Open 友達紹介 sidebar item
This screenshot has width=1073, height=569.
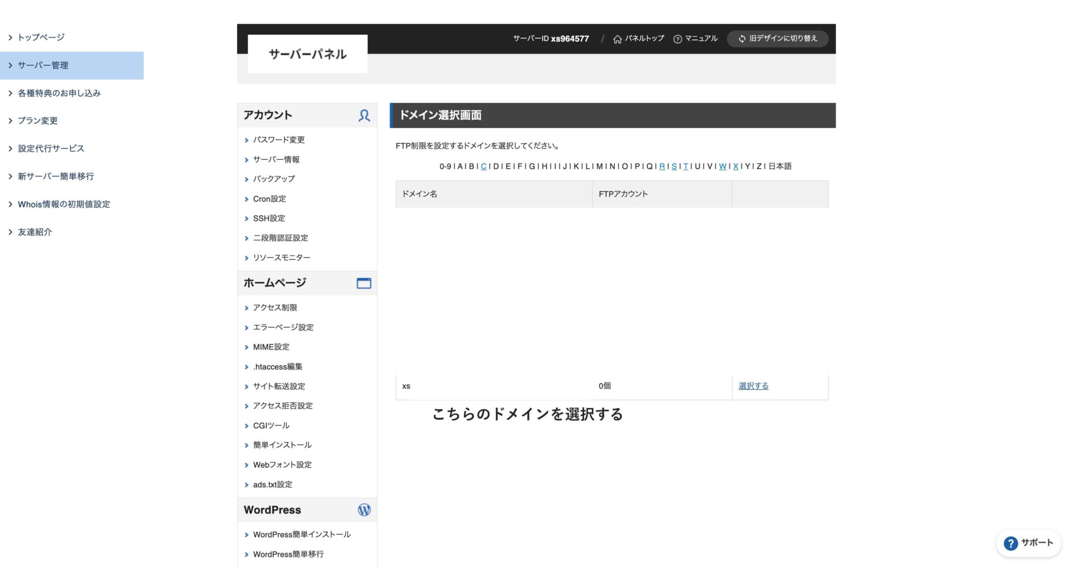pyautogui.click(x=35, y=232)
